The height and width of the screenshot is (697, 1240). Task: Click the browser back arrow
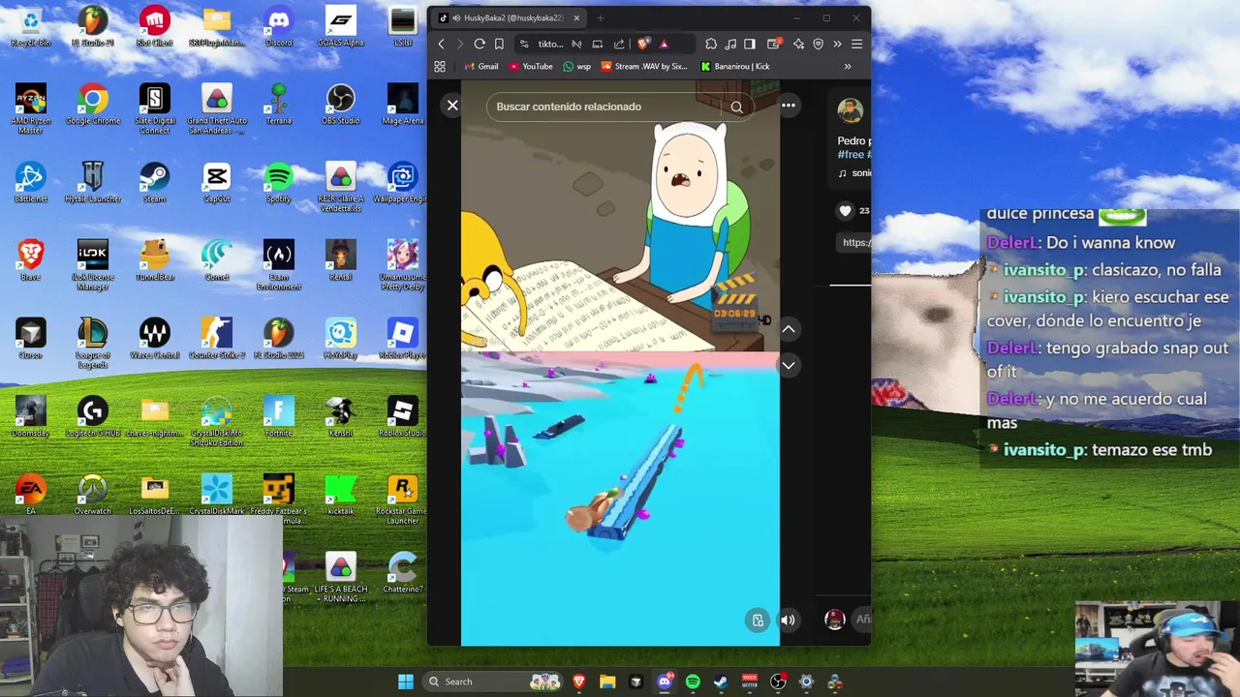point(442,44)
